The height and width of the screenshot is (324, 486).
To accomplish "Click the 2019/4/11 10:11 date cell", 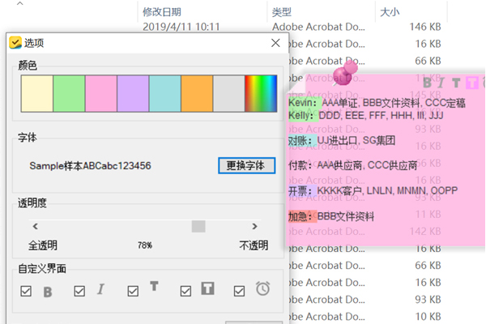I will pos(181,27).
